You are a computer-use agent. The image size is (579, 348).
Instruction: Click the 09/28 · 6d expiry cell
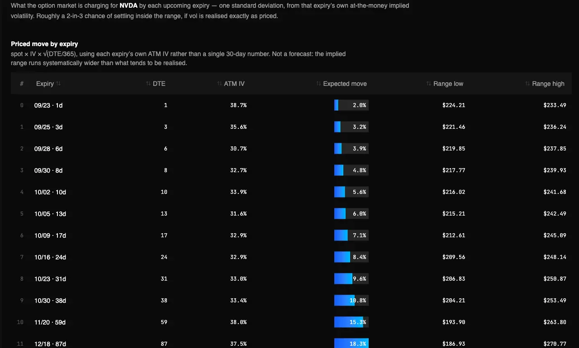[48, 149]
